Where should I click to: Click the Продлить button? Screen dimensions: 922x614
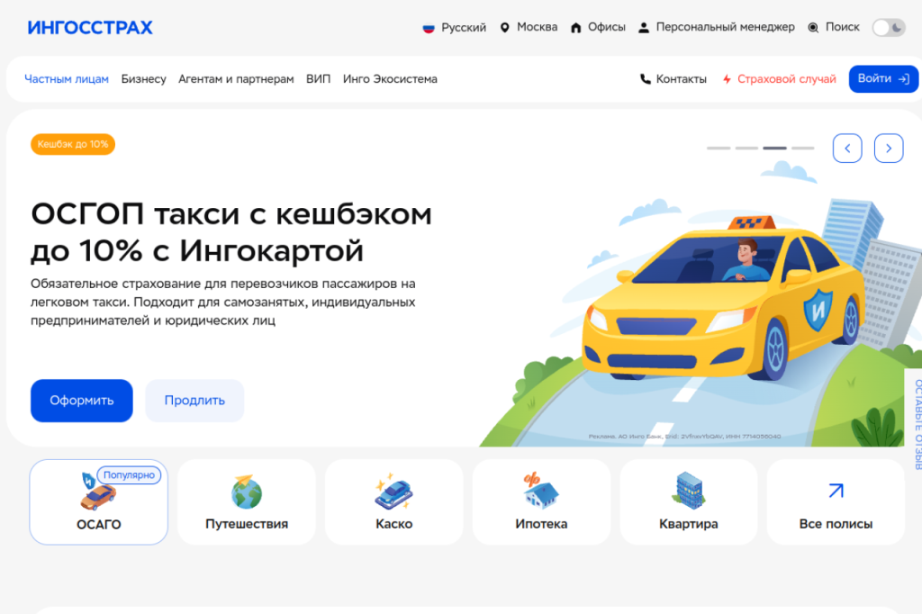tap(194, 401)
